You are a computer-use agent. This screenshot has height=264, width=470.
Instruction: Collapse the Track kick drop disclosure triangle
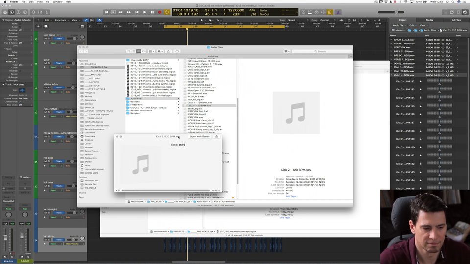pyautogui.click(x=3, y=85)
